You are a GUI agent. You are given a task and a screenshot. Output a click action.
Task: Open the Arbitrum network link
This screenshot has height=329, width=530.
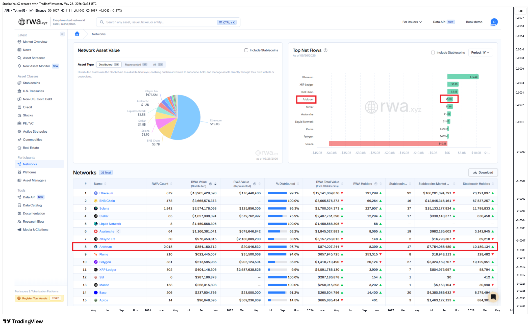(105, 247)
